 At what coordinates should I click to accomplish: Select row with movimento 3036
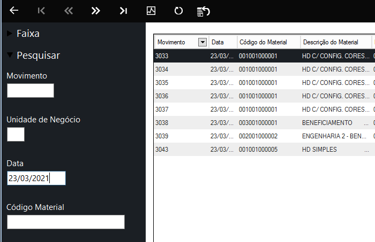[265, 96]
